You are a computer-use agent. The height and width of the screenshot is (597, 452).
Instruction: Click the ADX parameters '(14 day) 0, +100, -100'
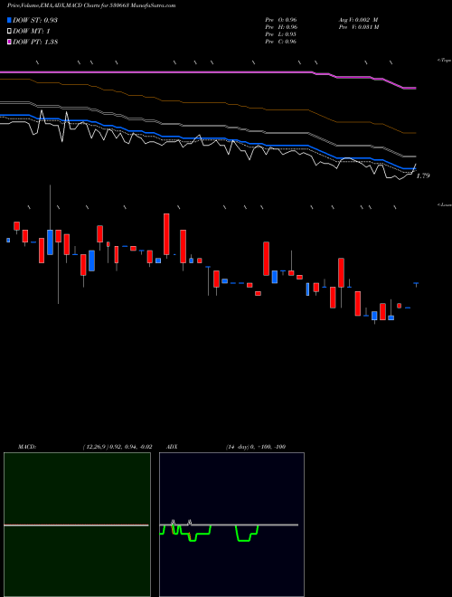pos(256,447)
